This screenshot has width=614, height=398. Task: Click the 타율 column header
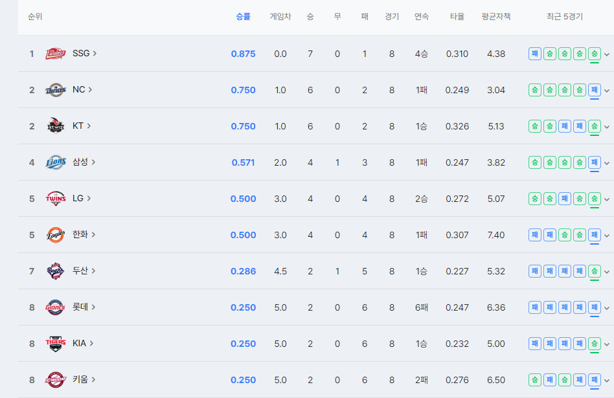[457, 17]
